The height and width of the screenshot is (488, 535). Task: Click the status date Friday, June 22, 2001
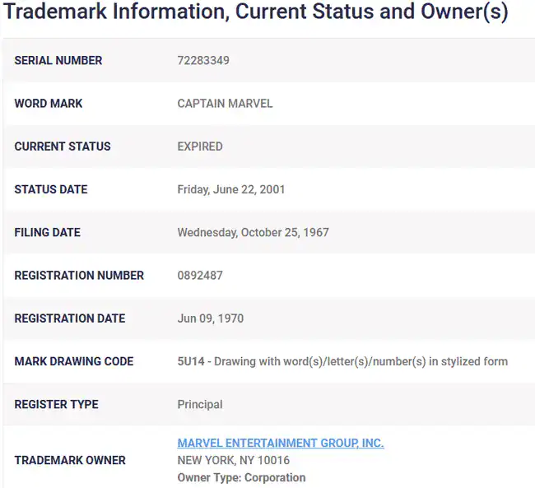point(231,189)
